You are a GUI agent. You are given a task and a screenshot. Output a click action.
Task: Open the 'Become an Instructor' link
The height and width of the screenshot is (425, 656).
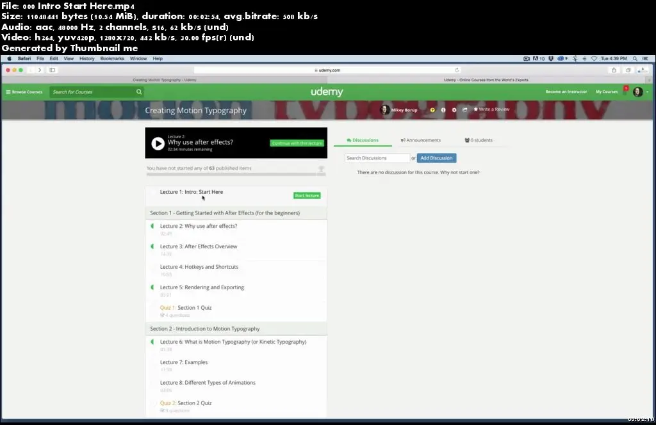pyautogui.click(x=566, y=92)
